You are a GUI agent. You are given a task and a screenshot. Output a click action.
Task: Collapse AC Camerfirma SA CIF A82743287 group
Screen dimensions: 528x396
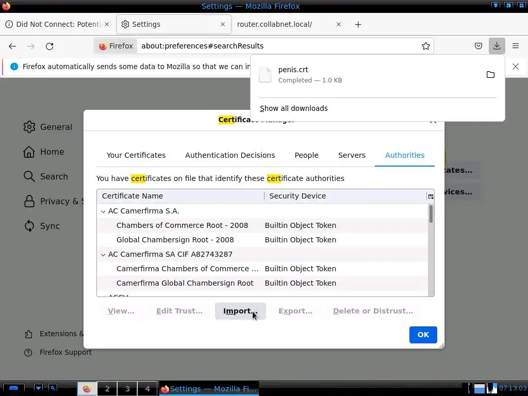tap(103, 255)
